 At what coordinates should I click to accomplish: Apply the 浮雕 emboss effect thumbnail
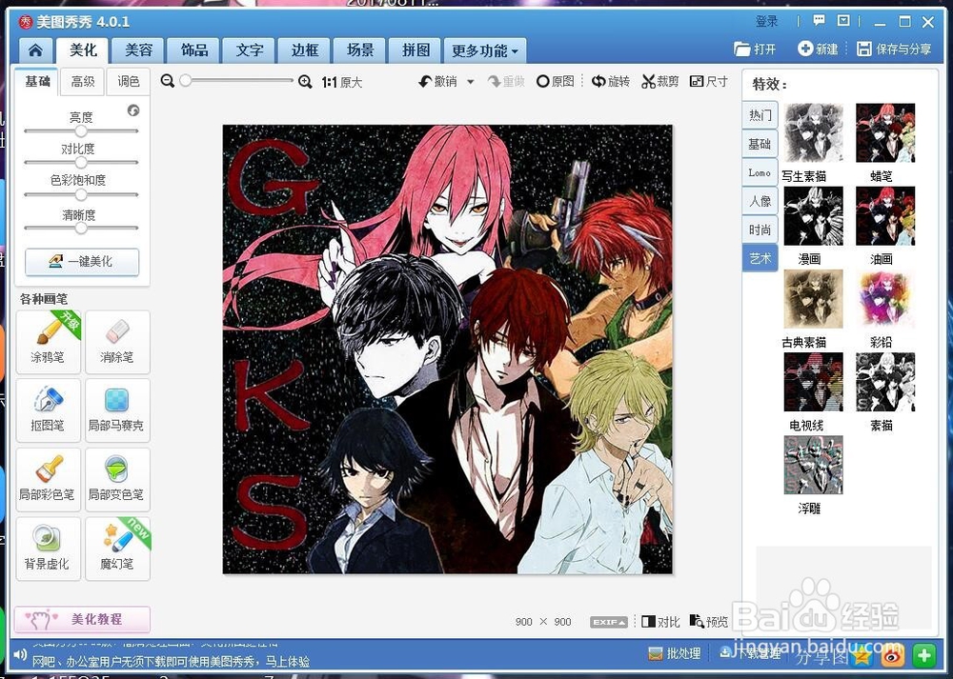tap(813, 465)
